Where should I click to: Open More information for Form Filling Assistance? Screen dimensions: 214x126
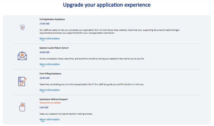(x=50, y=90)
